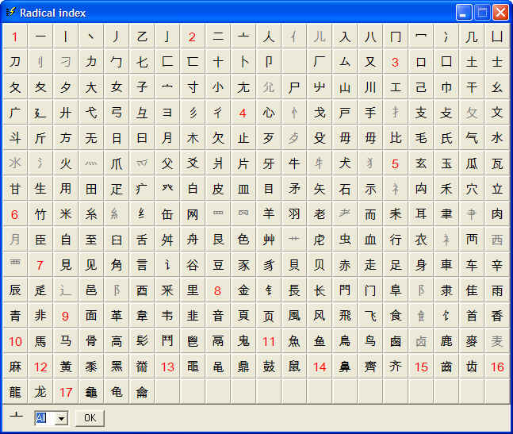Select the radical 鼻 (nose)
Viewport: 513px width, 434px height.
(345, 367)
